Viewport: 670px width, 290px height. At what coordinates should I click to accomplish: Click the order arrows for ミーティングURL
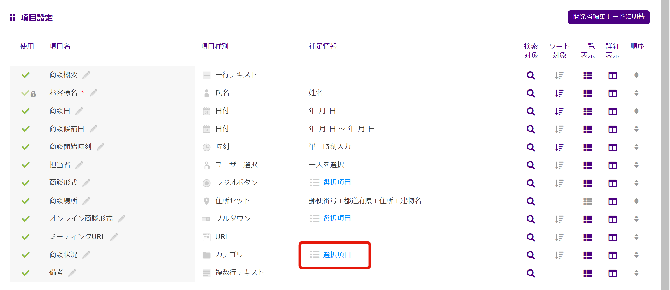click(x=636, y=237)
